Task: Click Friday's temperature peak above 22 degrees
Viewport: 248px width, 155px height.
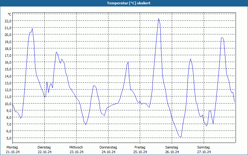Action: click(x=158, y=19)
